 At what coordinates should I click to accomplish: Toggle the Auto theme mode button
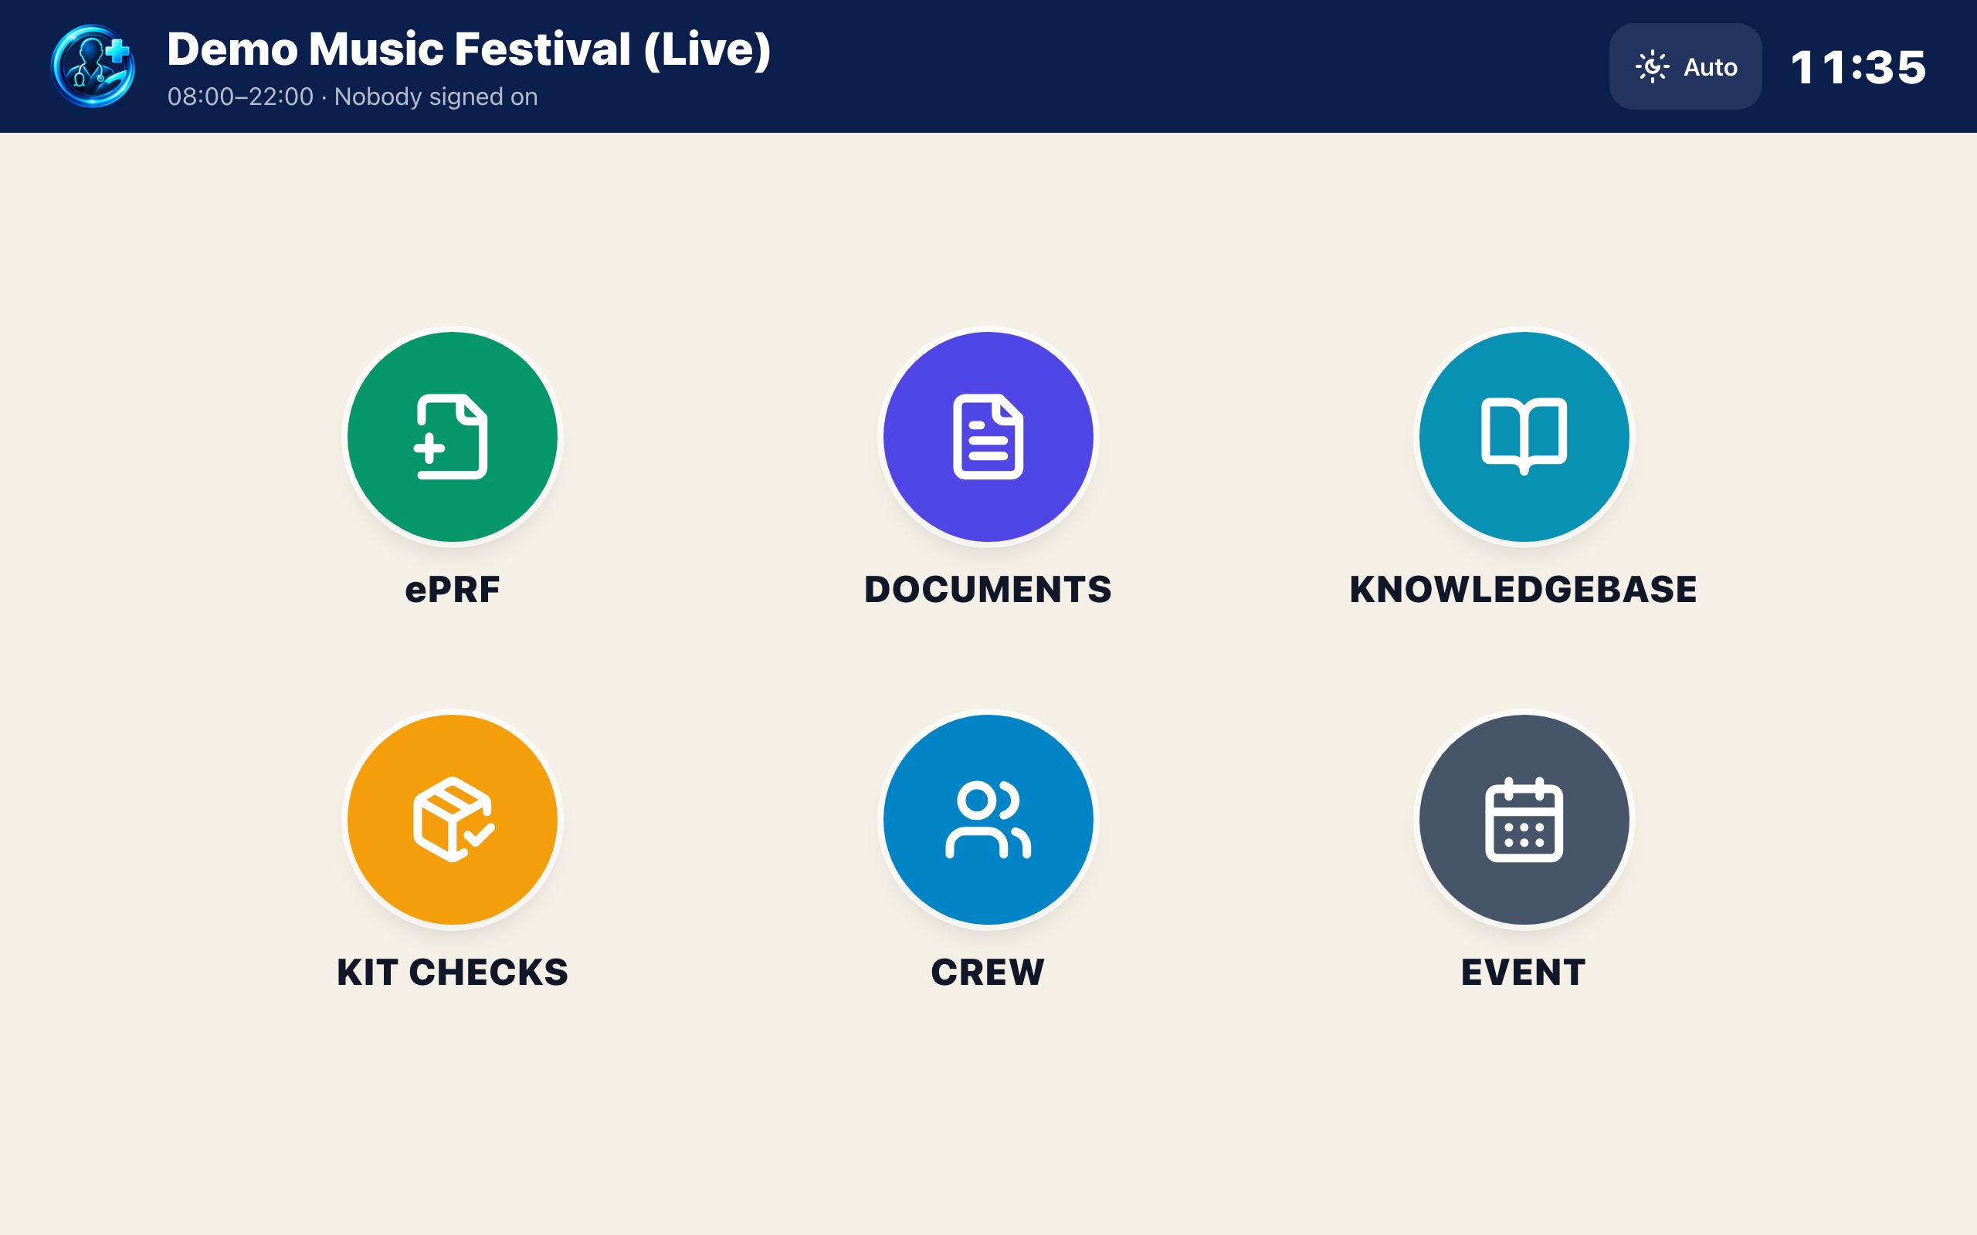(x=1684, y=66)
